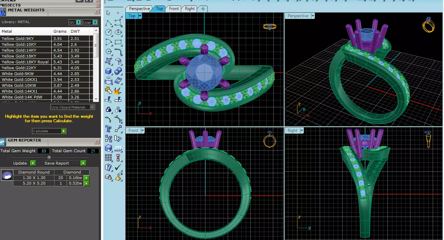Select the Trim tool
Image resolution: width=444 pixels, height=240 pixels.
coord(108,100)
